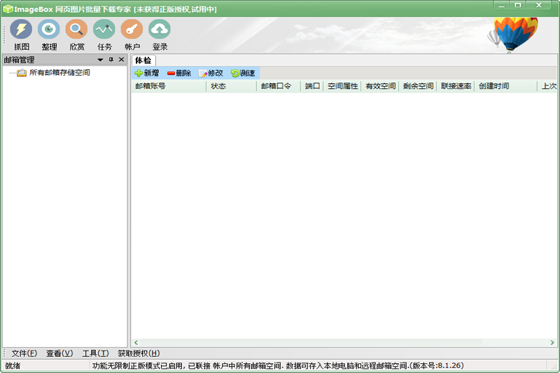Click the version status bar message
The height and width of the screenshot is (373, 560).
coord(278,366)
